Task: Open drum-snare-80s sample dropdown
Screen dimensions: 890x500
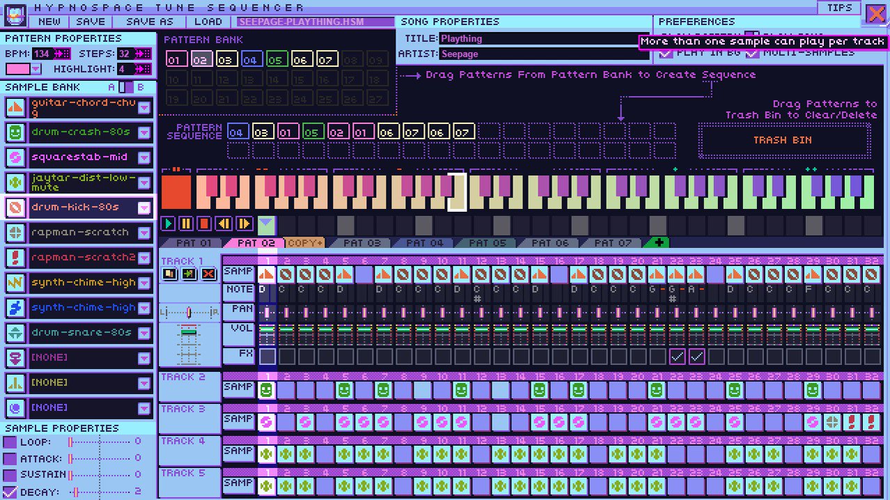Action: pyautogui.click(x=144, y=333)
